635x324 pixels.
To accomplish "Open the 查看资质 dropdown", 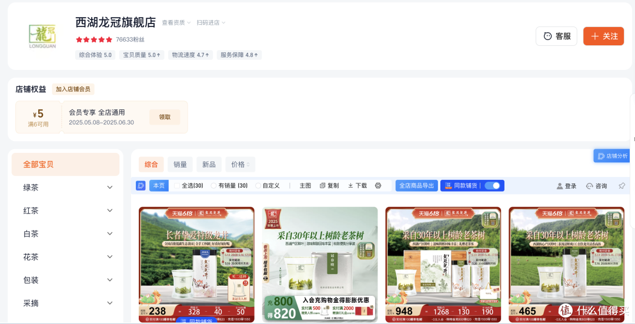I will coord(176,23).
